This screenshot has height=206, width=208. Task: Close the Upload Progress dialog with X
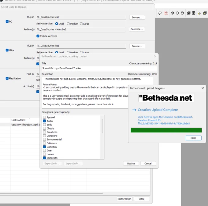[202, 88]
